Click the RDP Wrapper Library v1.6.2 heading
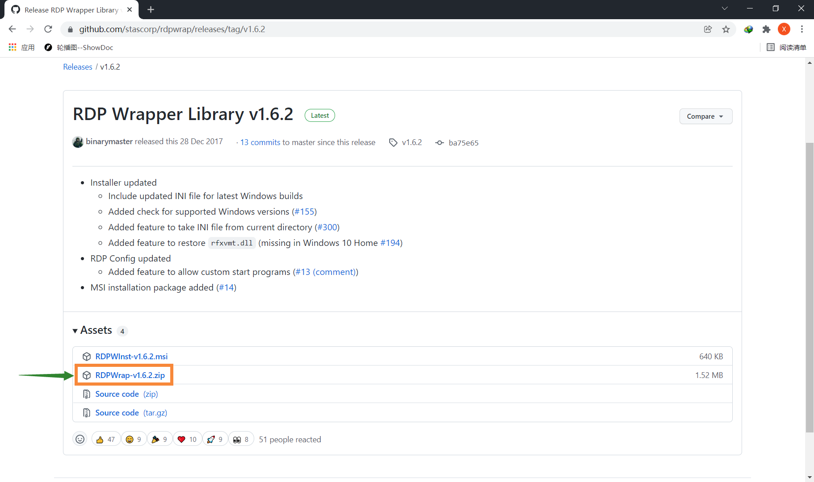Image resolution: width=814 pixels, height=482 pixels. pos(183,114)
